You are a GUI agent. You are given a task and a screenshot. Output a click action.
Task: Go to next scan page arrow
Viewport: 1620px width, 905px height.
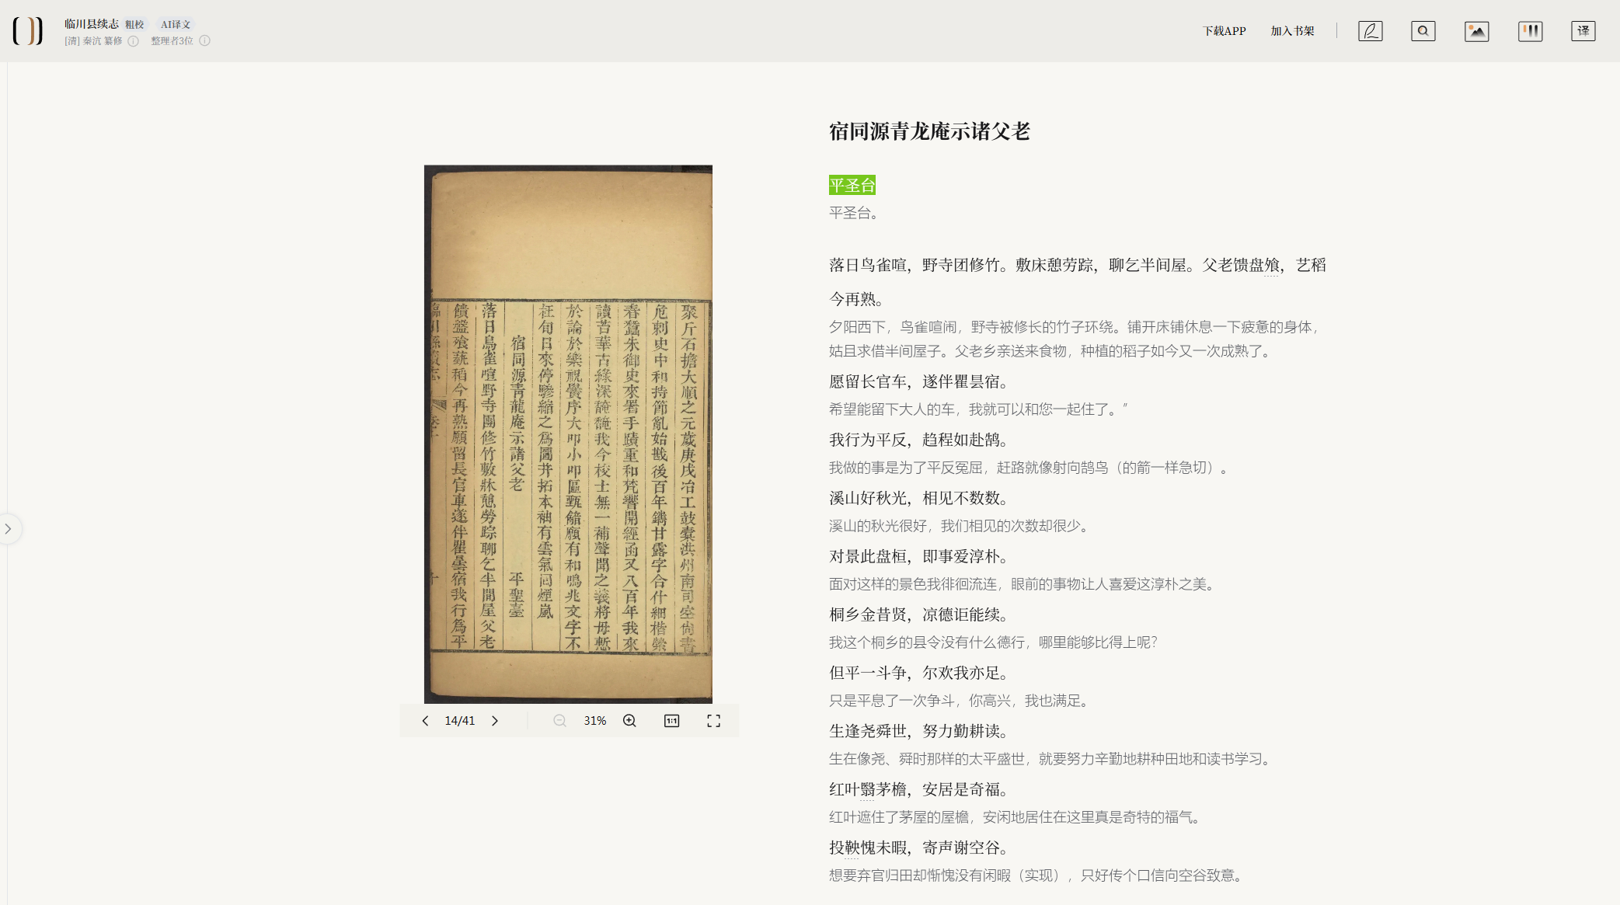pos(495,721)
